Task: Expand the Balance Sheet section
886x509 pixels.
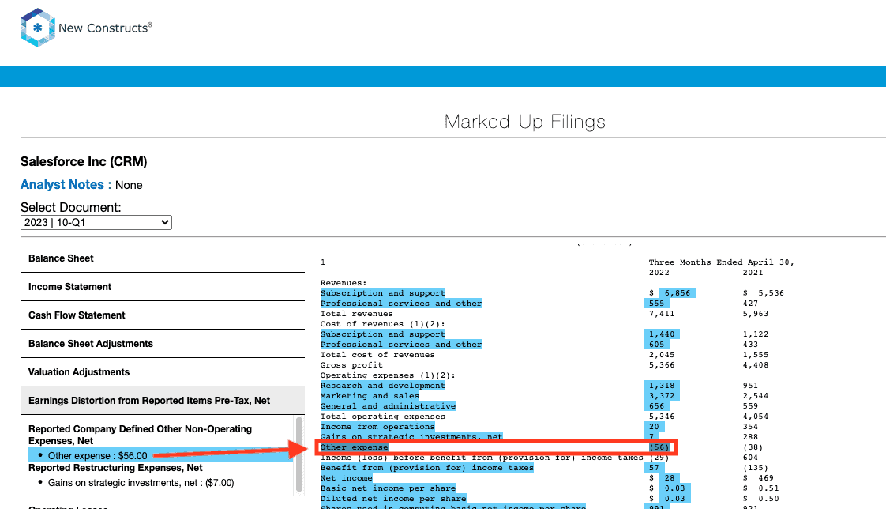Action: tap(163, 258)
